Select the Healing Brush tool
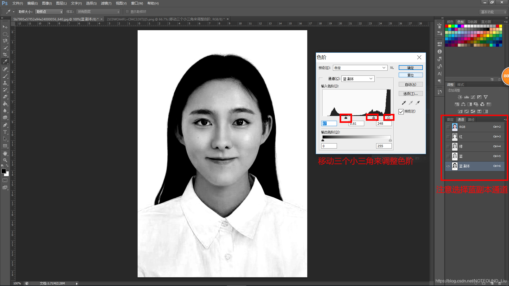Screen dimensions: 509x286 5,69
